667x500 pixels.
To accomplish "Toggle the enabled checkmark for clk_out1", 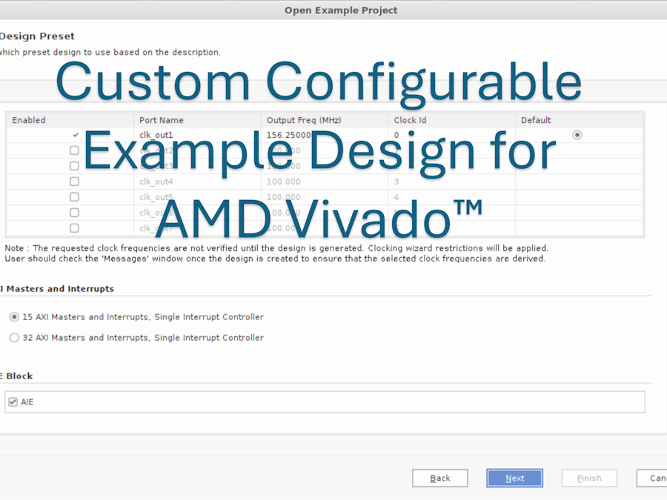I will [x=76, y=136].
